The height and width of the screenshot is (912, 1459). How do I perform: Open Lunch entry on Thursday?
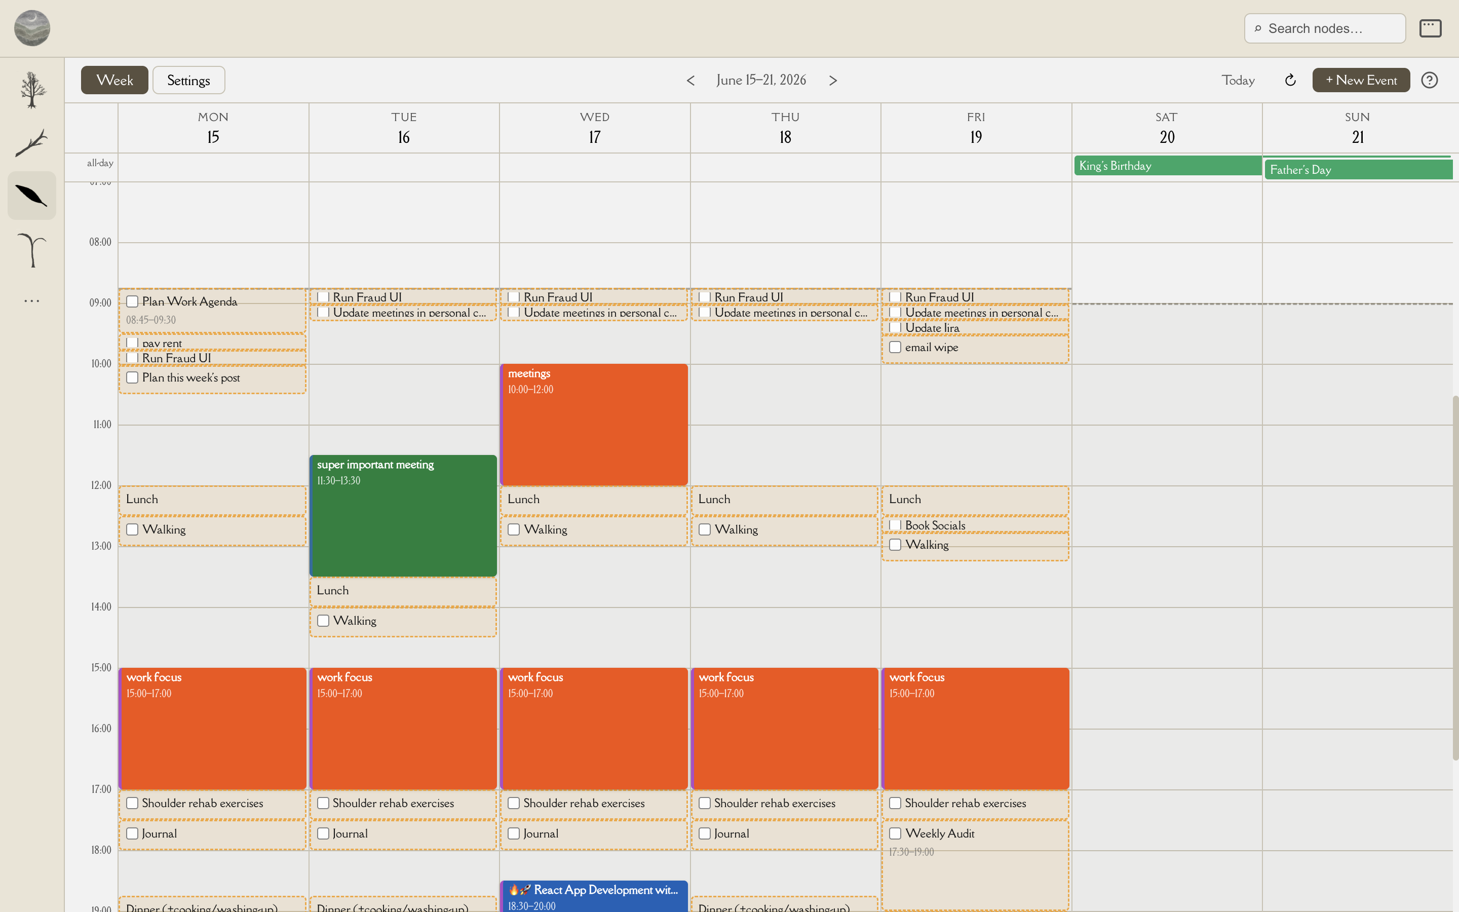click(x=784, y=500)
